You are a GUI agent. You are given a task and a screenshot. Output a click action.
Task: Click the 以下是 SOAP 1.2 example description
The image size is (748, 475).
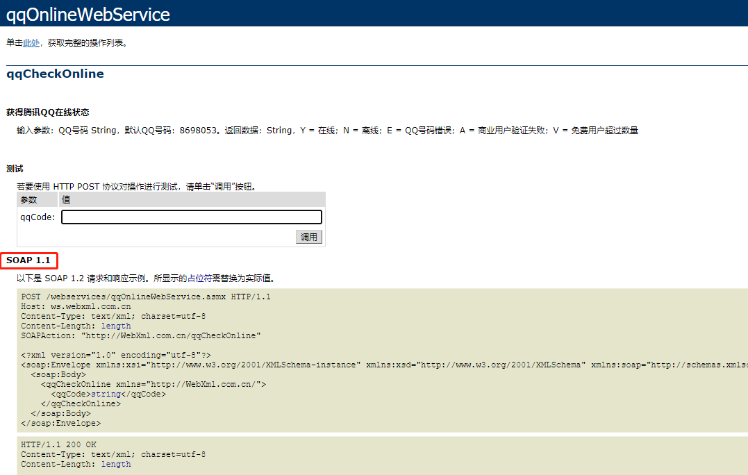(x=147, y=278)
